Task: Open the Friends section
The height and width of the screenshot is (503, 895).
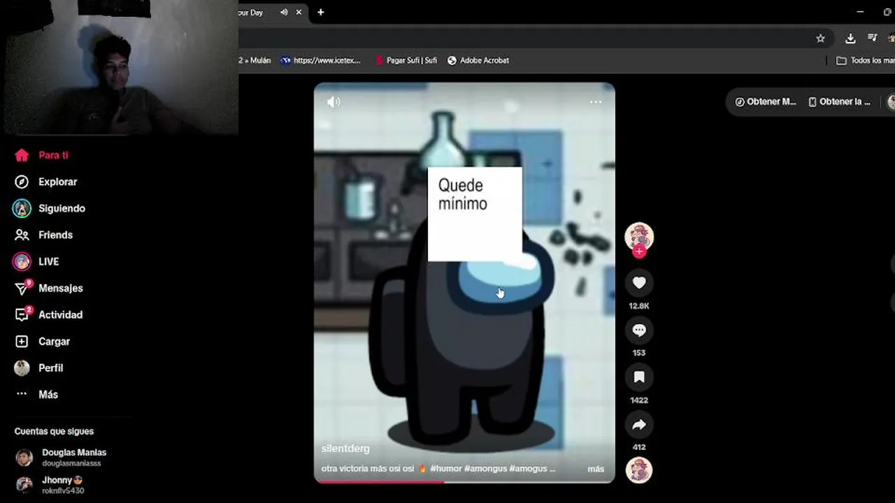Action: (x=43, y=235)
